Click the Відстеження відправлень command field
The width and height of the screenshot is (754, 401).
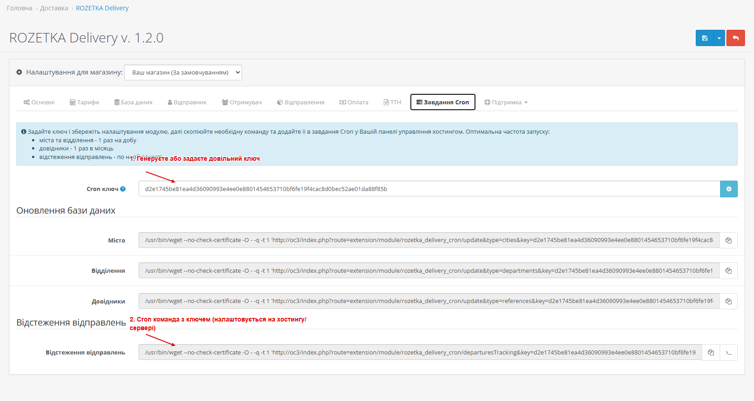pos(420,352)
